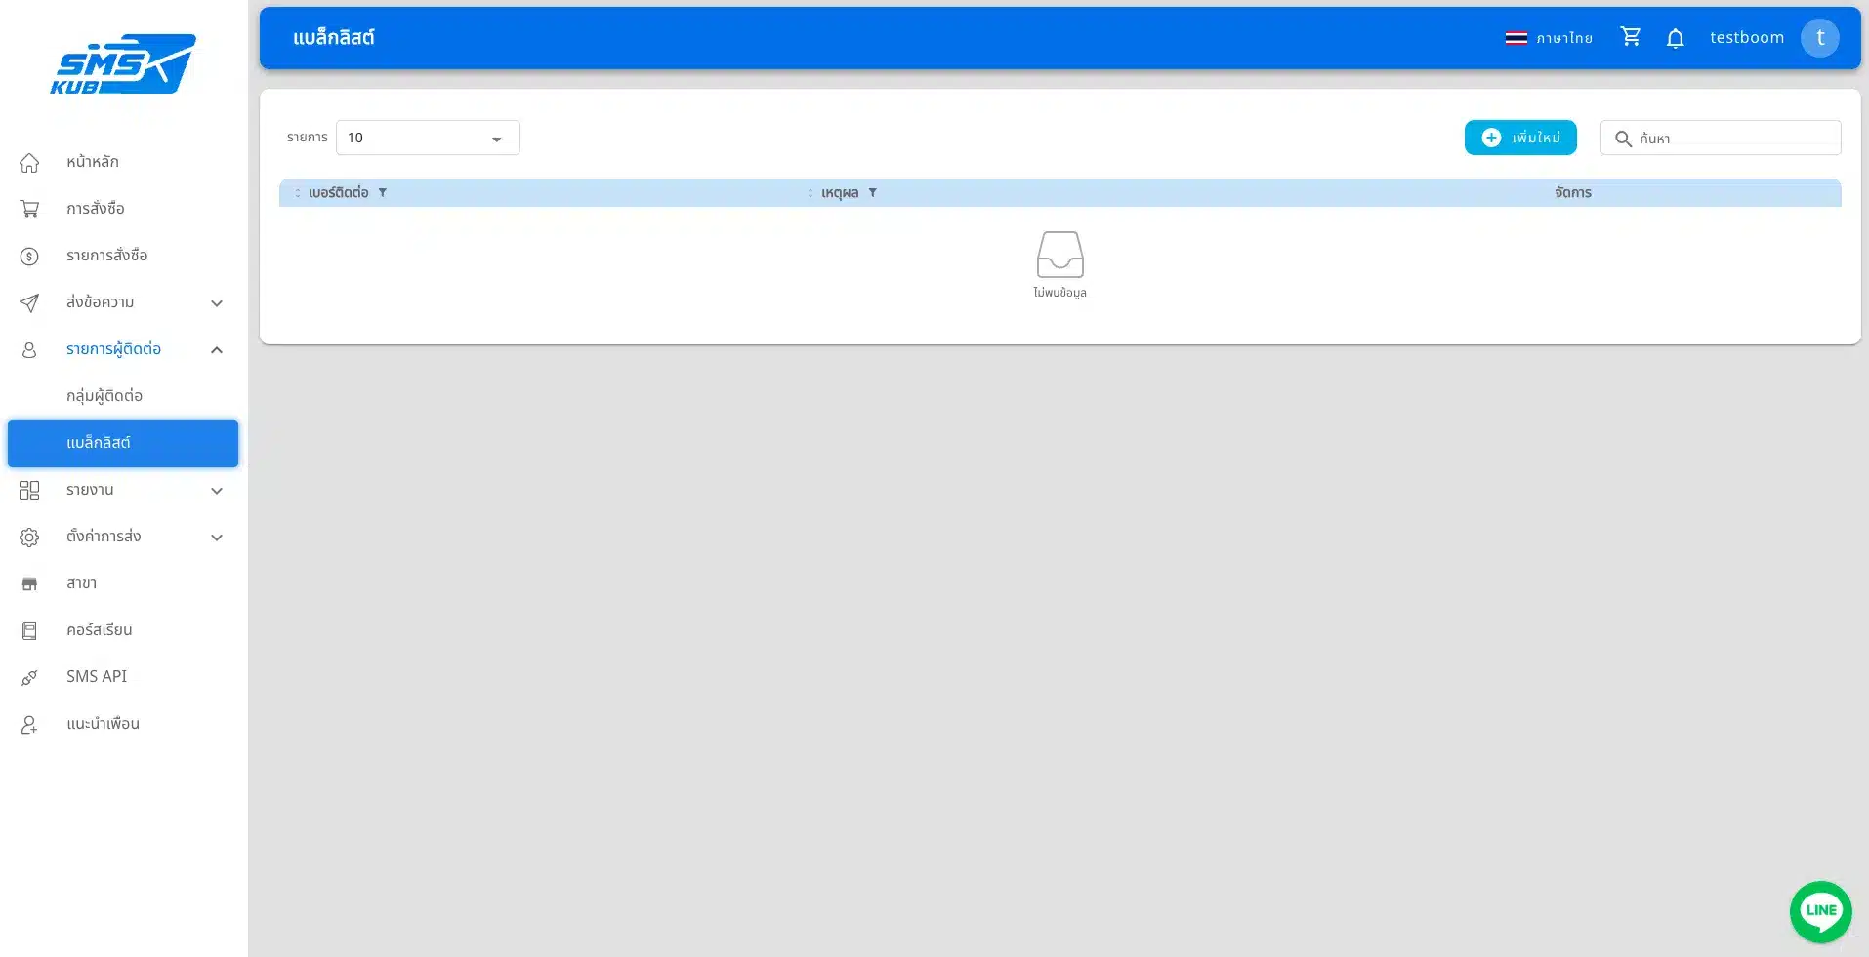
Task: Open the รายการ page size dropdown
Action: (x=428, y=139)
